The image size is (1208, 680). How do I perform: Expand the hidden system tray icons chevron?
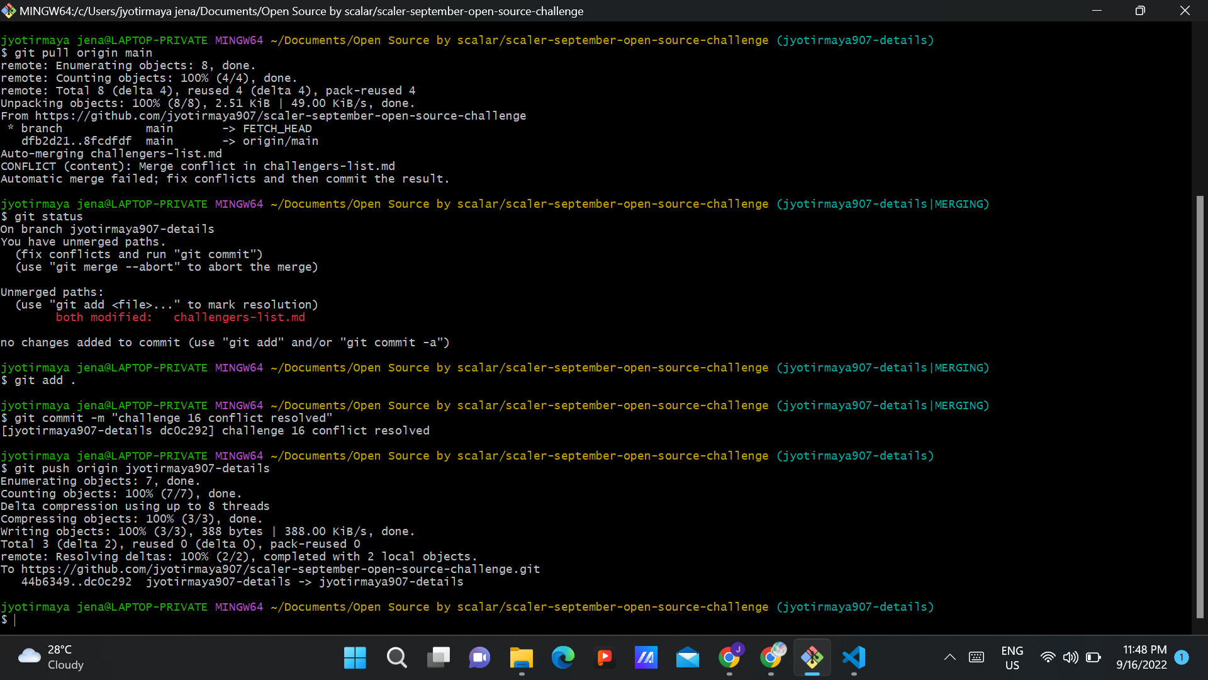pyautogui.click(x=950, y=657)
